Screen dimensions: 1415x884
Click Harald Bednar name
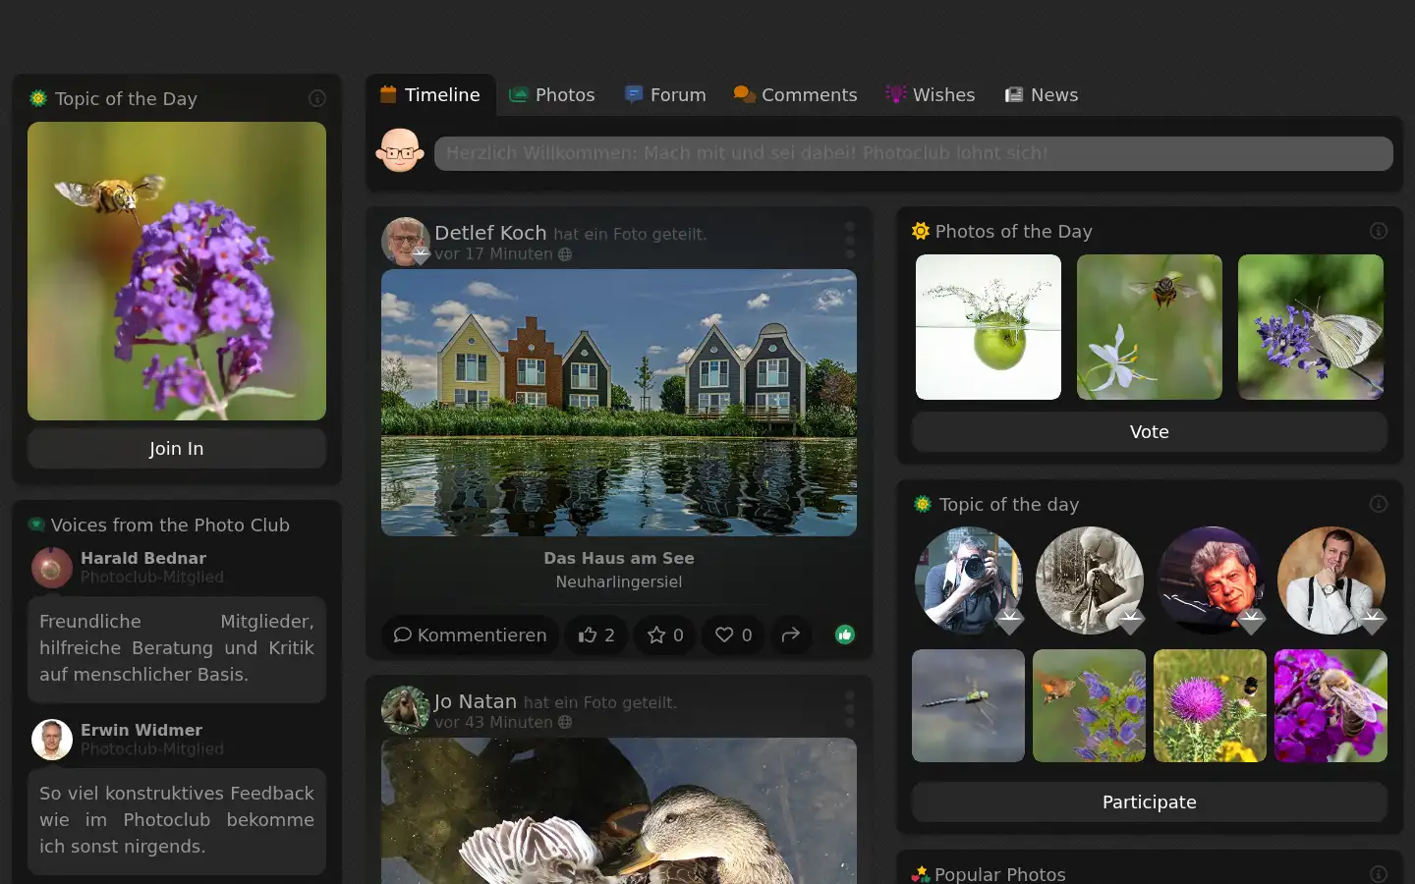[143, 558]
